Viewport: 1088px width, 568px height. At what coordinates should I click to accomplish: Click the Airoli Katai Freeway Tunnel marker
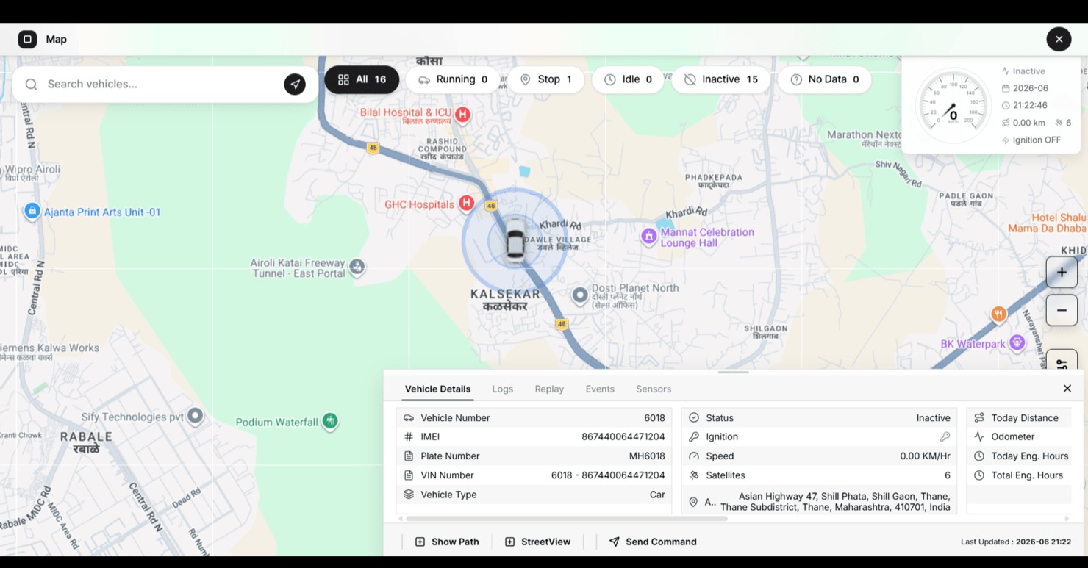click(357, 267)
